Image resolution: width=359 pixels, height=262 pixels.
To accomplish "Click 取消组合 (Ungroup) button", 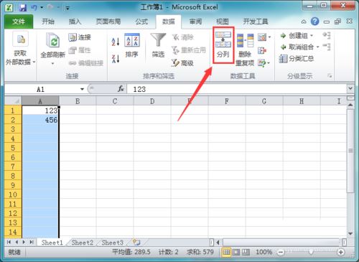I will pos(297,47).
